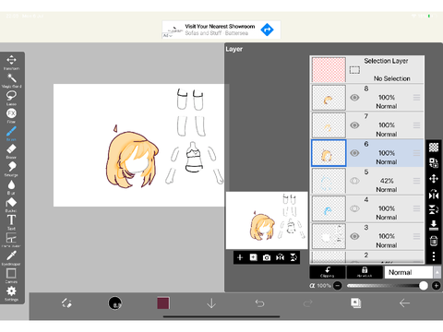443x332 pixels.
Task: Hide layer 8 with its eye icon
Action: click(x=354, y=98)
